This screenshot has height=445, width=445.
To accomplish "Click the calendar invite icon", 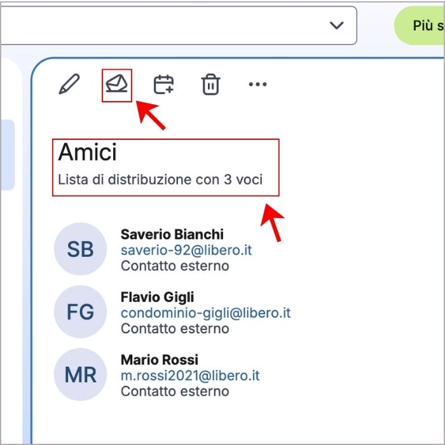I will point(163,85).
